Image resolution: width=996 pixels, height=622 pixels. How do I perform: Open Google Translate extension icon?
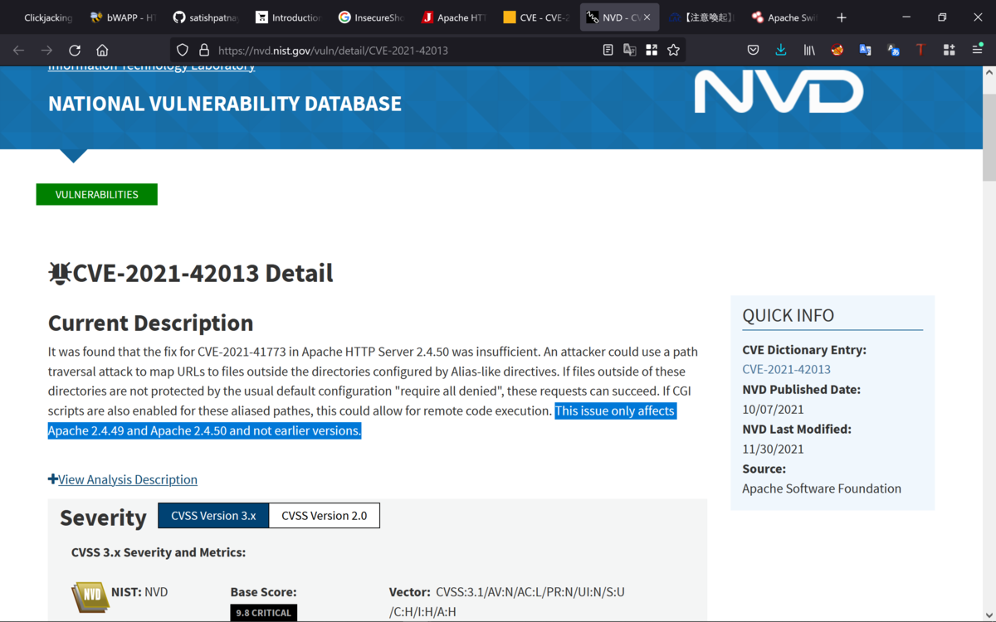pyautogui.click(x=865, y=51)
